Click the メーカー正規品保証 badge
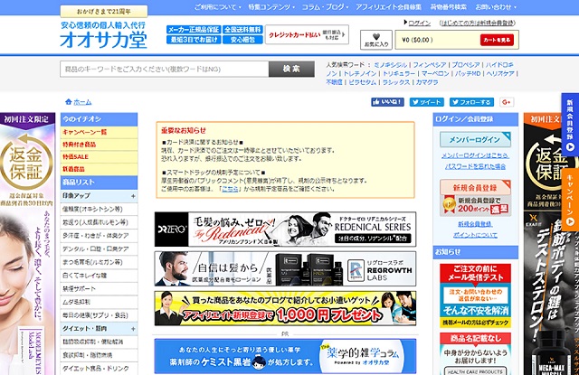The width and height of the screenshot is (579, 375). tap(194, 30)
